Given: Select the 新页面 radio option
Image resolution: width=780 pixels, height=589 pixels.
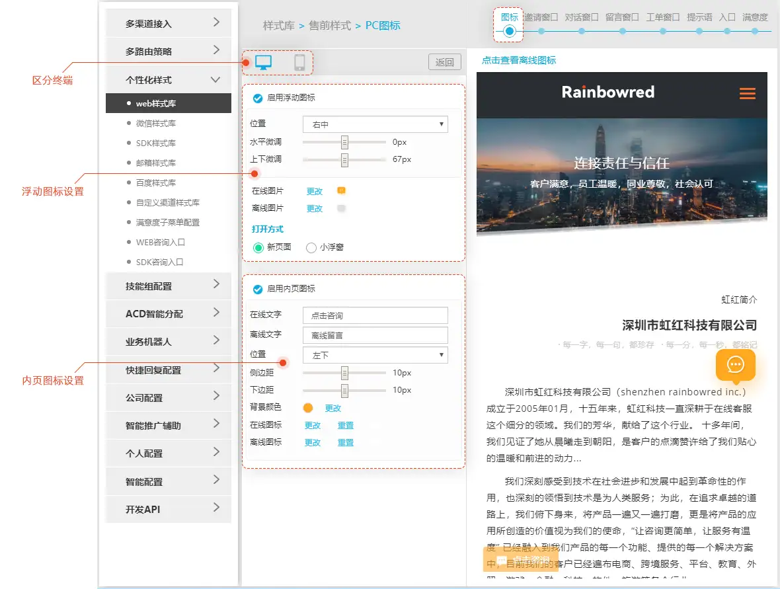Looking at the screenshot, I should (258, 248).
